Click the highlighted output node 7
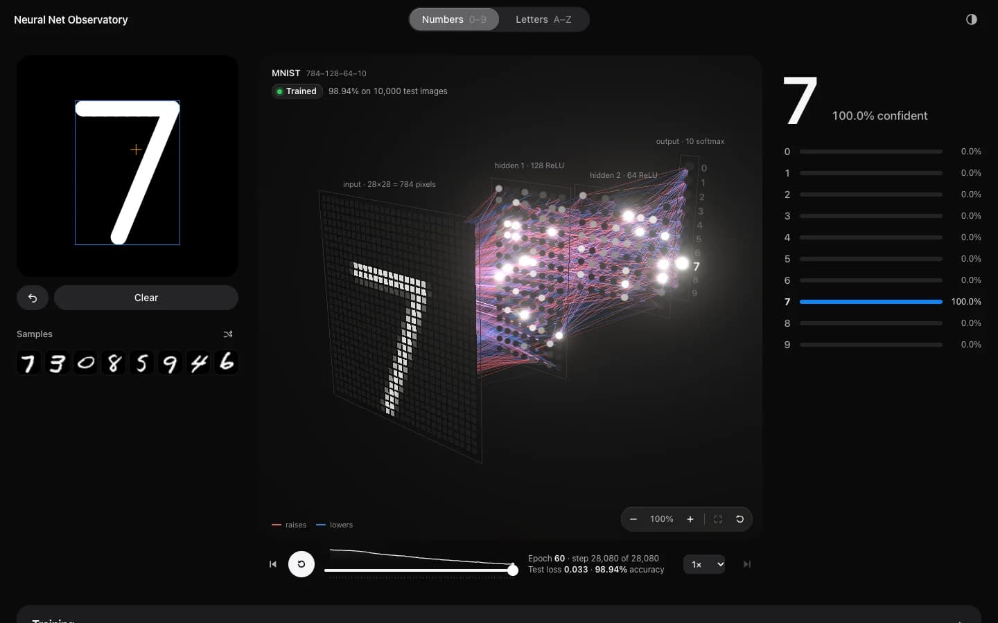Image resolution: width=998 pixels, height=623 pixels. [x=682, y=264]
